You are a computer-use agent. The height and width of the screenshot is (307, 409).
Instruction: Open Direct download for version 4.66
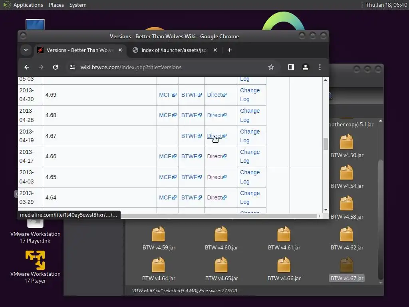(x=216, y=156)
